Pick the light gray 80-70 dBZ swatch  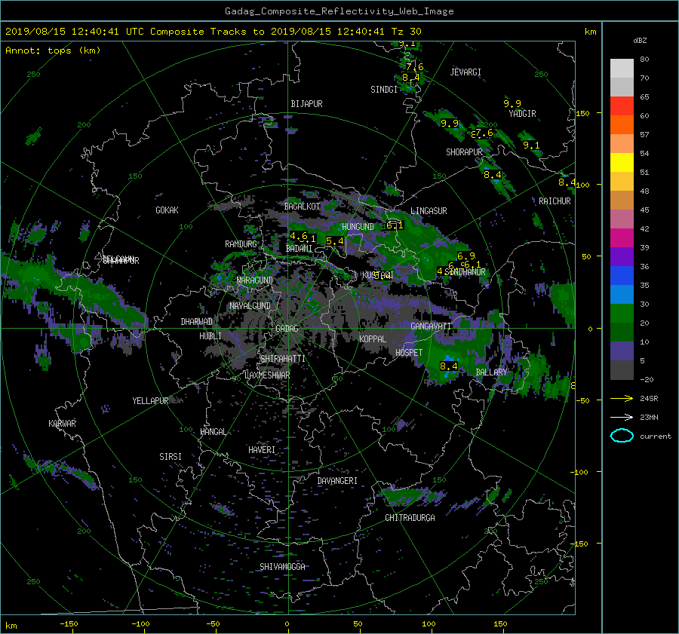pos(622,68)
